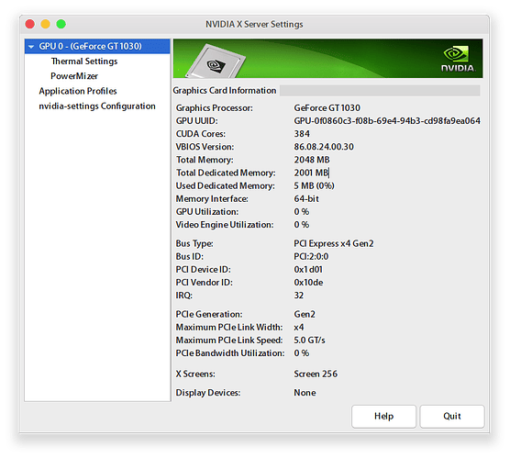Viewport: 510px width, 458px height.
Task: Click the Bus Type label
Action: tap(194, 243)
